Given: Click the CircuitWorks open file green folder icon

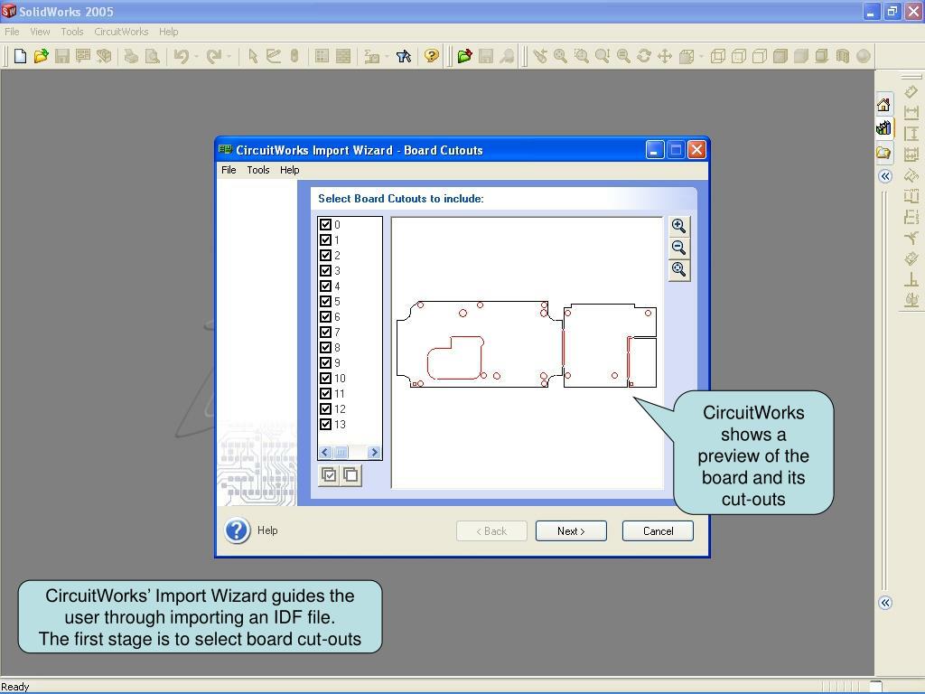Looking at the screenshot, I should tap(464, 56).
